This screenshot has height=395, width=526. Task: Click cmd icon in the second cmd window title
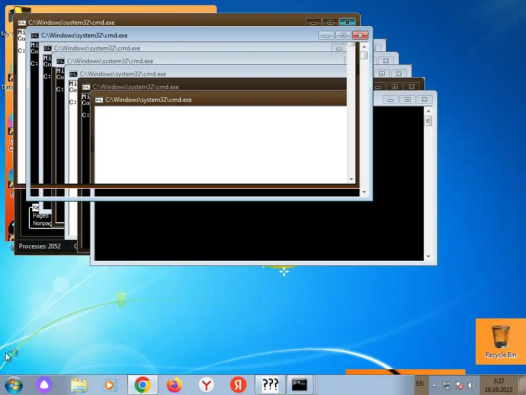[x=34, y=35]
